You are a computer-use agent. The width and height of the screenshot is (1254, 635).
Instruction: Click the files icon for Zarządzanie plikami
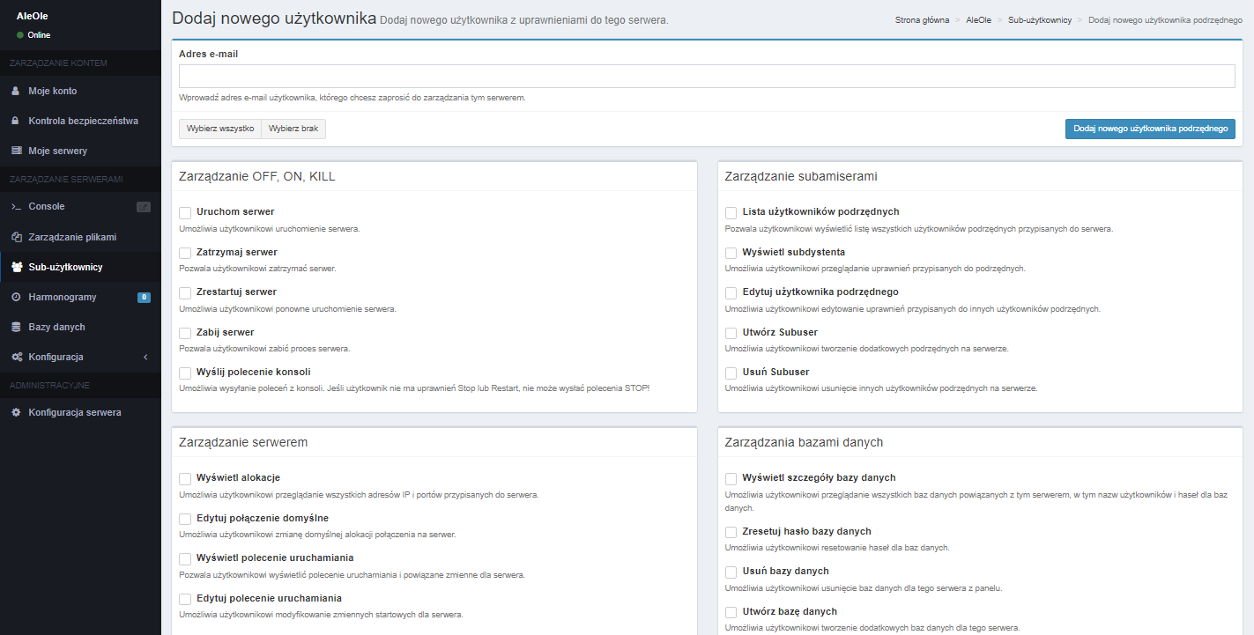point(16,237)
